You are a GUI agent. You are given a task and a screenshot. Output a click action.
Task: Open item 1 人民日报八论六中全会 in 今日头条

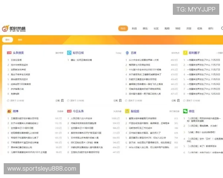(x=81, y=118)
